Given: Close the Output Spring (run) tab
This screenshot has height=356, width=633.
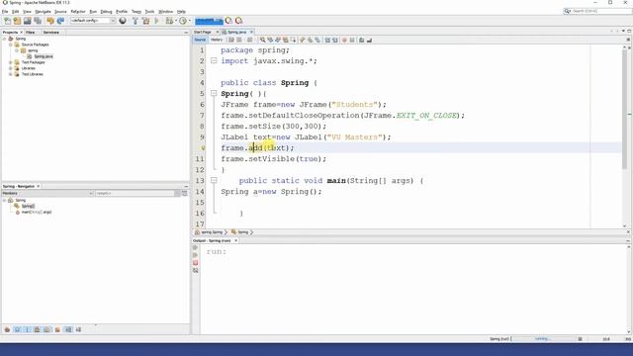Looking at the screenshot, I should click(235, 240).
